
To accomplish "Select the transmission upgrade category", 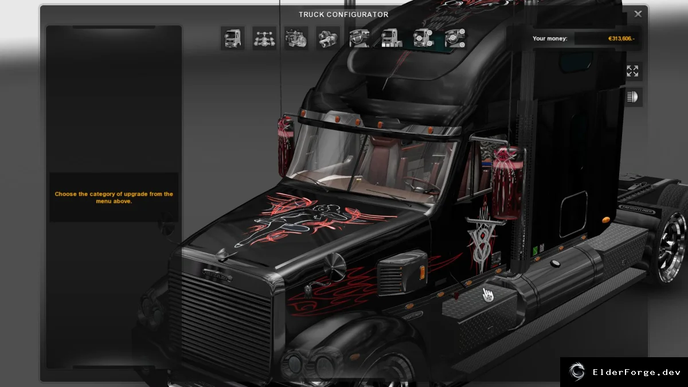I will coord(329,38).
